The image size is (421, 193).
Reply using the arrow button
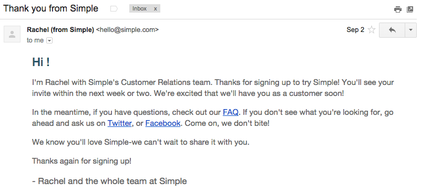(x=392, y=30)
